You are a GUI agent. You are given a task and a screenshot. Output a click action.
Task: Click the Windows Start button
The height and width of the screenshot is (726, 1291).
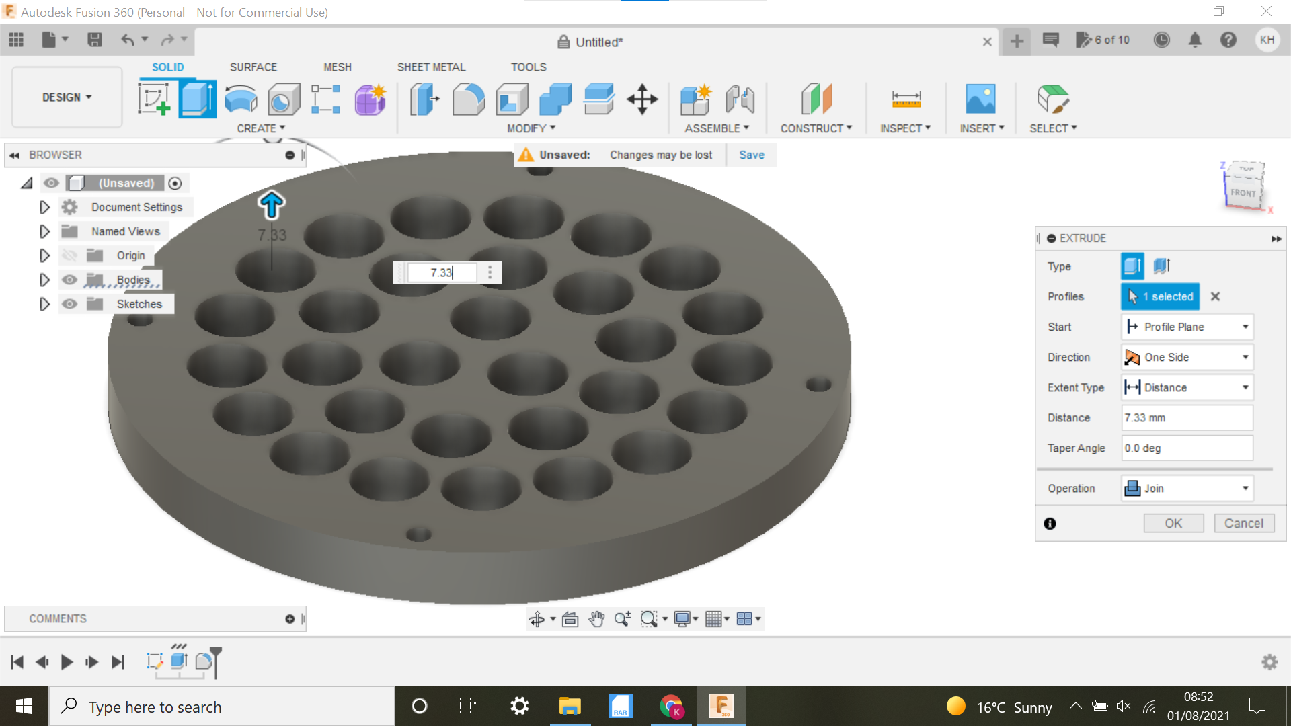point(24,706)
